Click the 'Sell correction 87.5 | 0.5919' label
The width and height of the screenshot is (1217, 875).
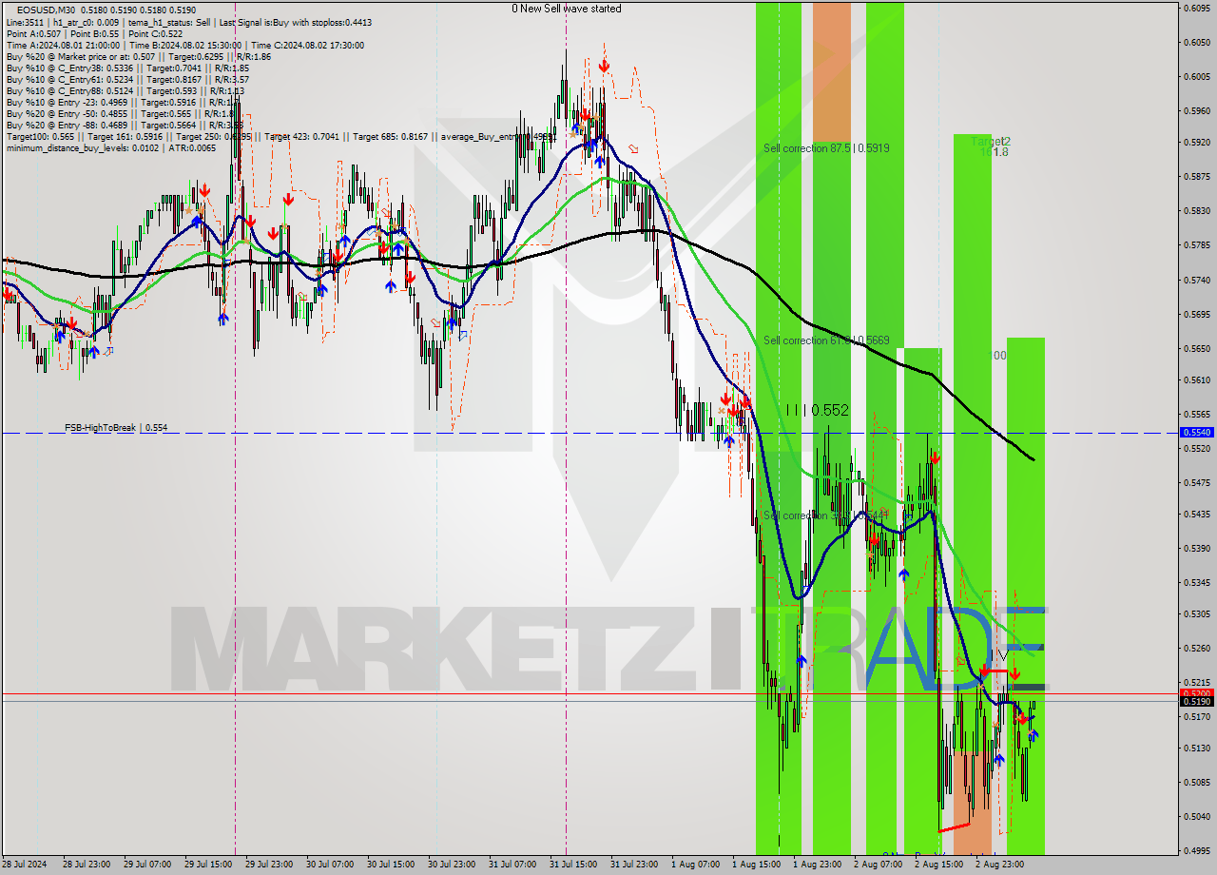(826, 148)
